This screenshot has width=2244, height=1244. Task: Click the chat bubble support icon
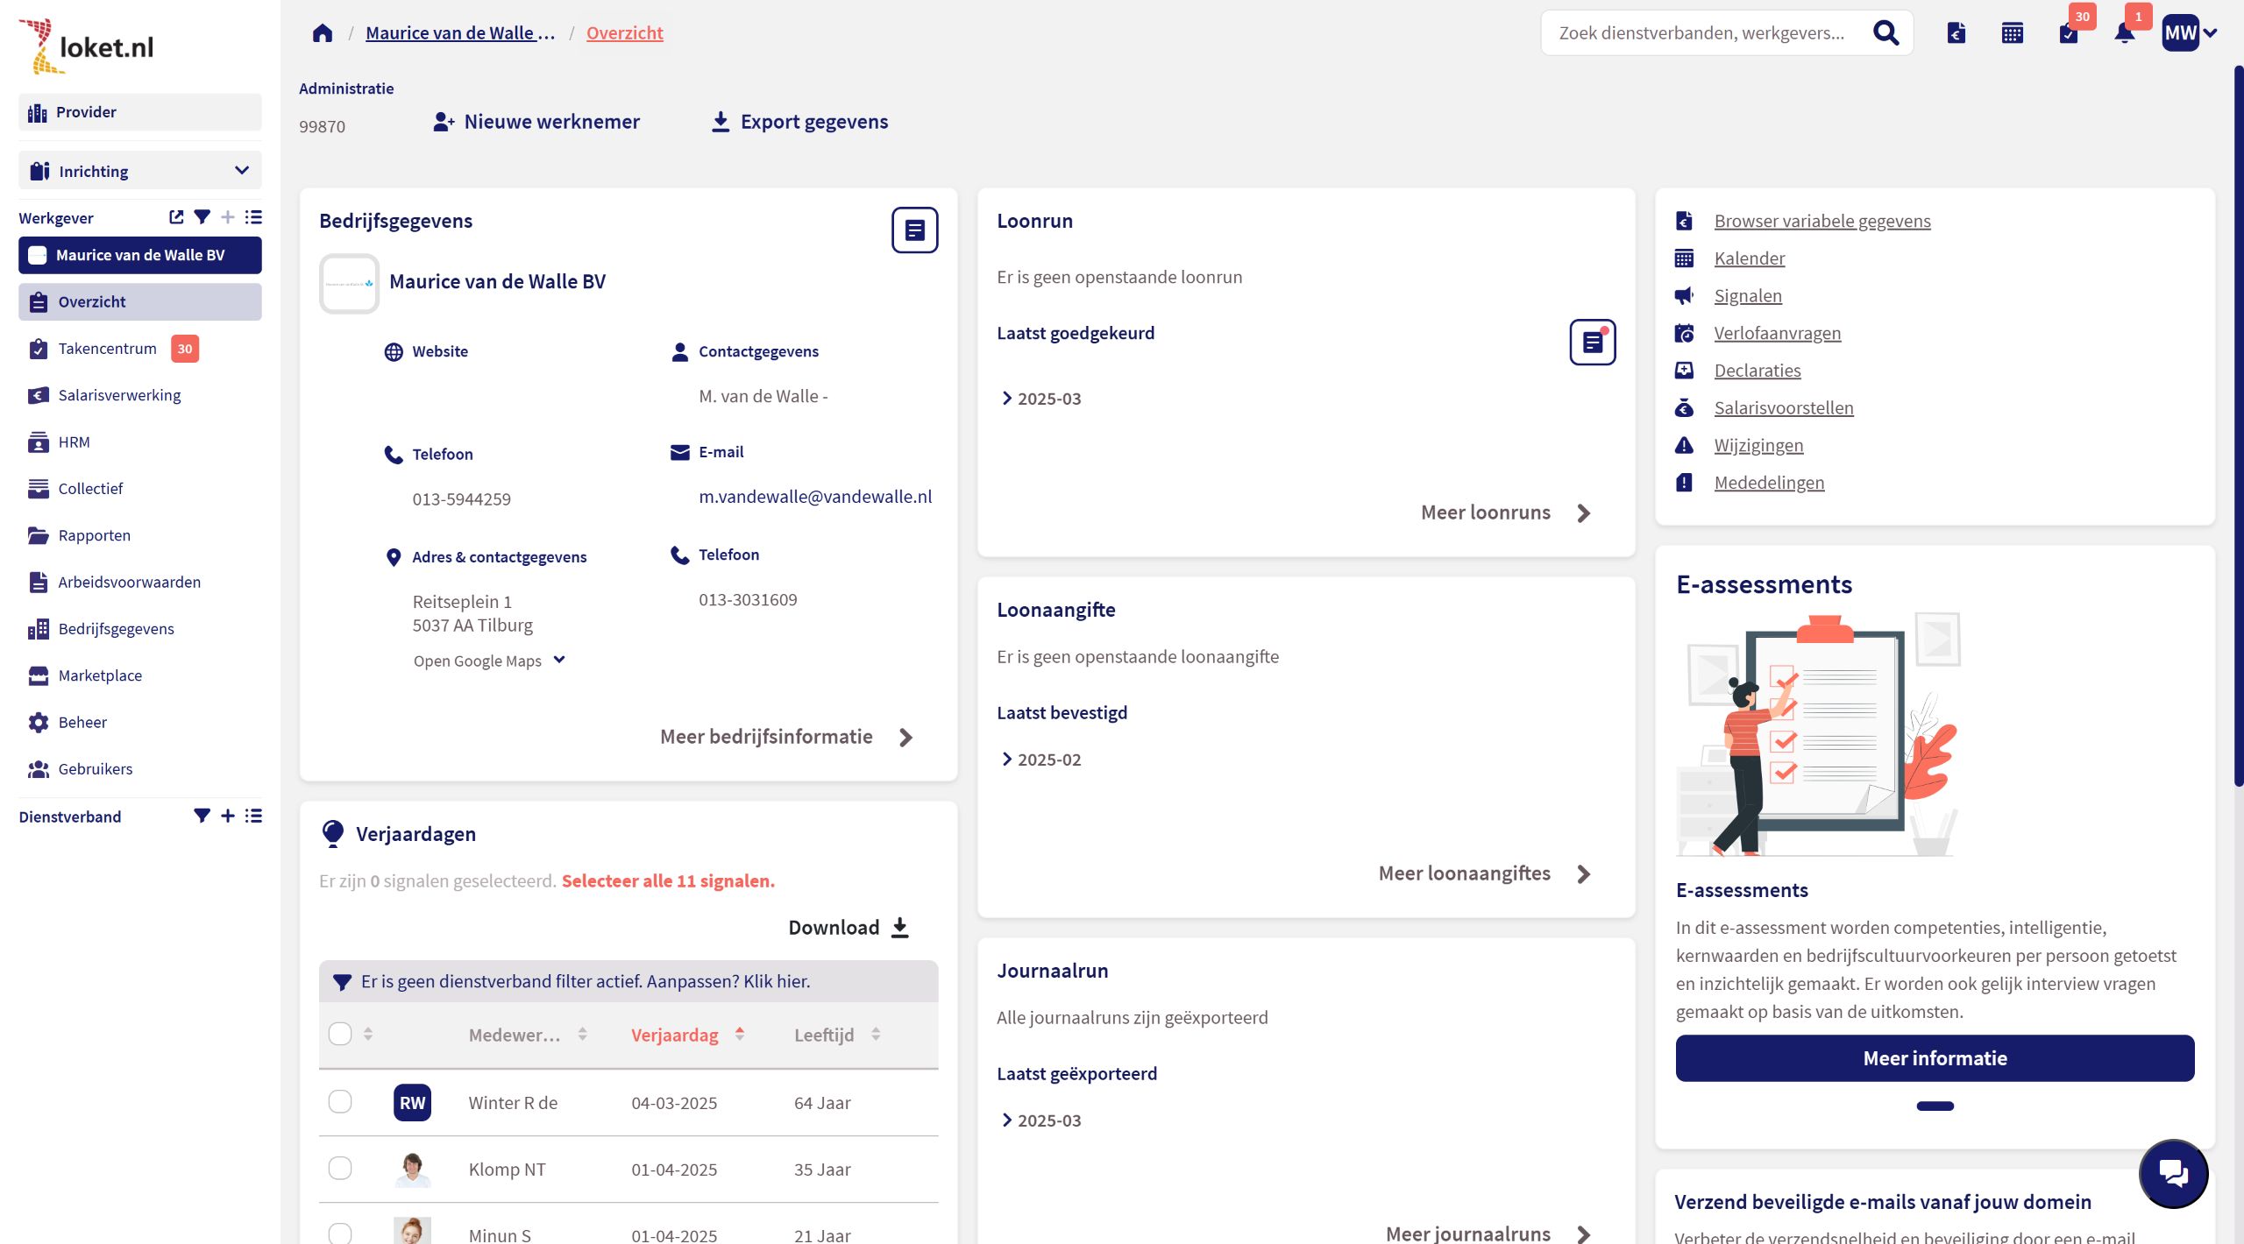[x=2173, y=1173]
